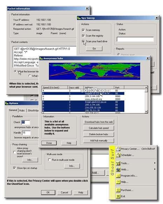Toggle the Scan memory checkbox
163x204 pixels.
coord(83,30)
